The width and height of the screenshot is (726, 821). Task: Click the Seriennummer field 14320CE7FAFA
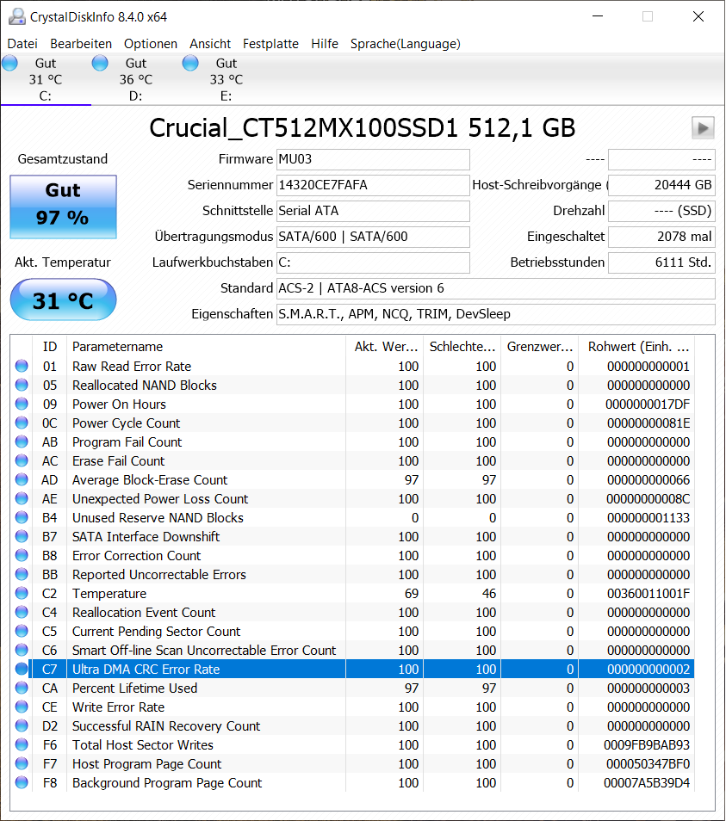373,185
